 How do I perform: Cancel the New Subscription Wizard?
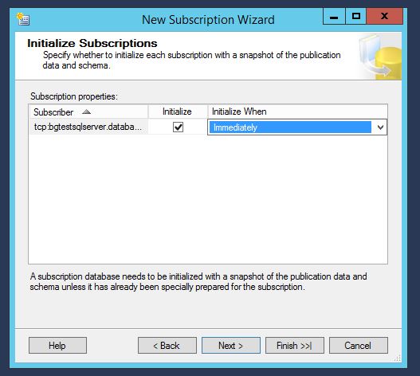pos(359,346)
